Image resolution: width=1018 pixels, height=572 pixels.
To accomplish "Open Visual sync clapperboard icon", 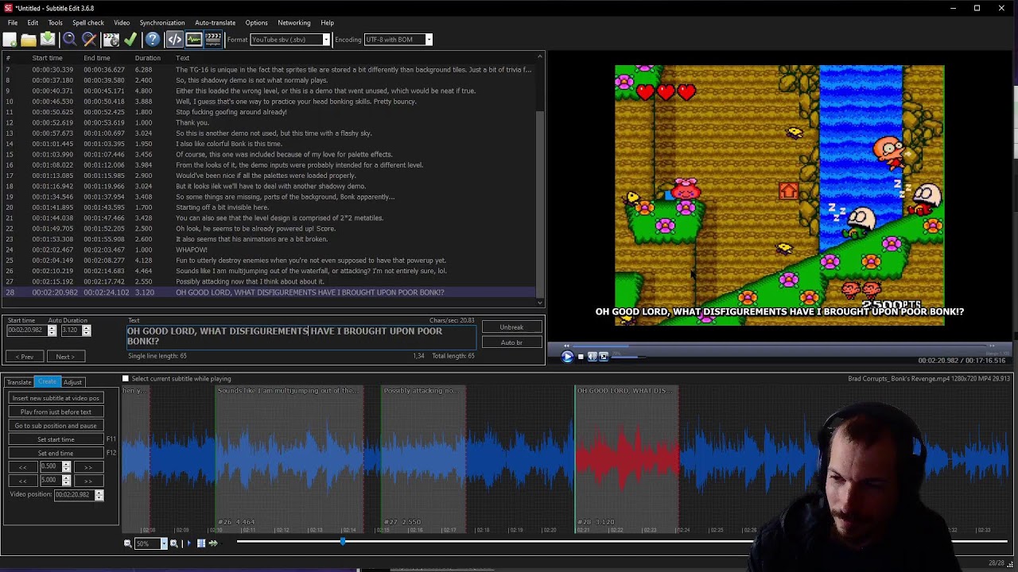I will tap(111, 39).
